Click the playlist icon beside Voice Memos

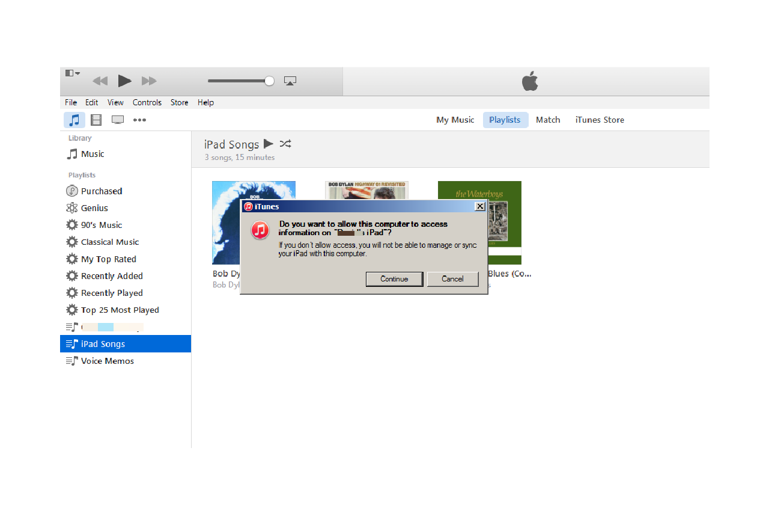[72, 361]
